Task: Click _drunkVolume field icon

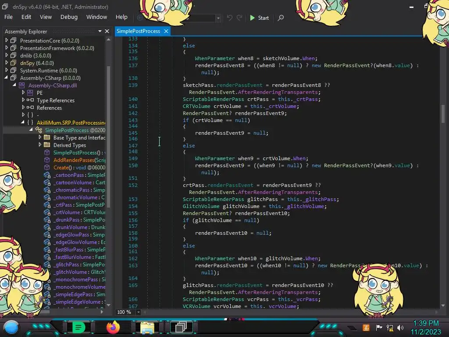Action: pyautogui.click(x=47, y=227)
